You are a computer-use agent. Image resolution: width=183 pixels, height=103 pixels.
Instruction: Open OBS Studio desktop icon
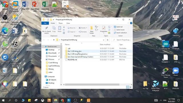[x=5, y=19]
